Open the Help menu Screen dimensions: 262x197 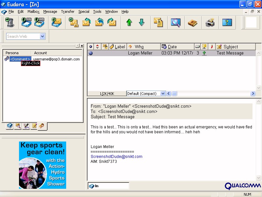tap(125, 11)
